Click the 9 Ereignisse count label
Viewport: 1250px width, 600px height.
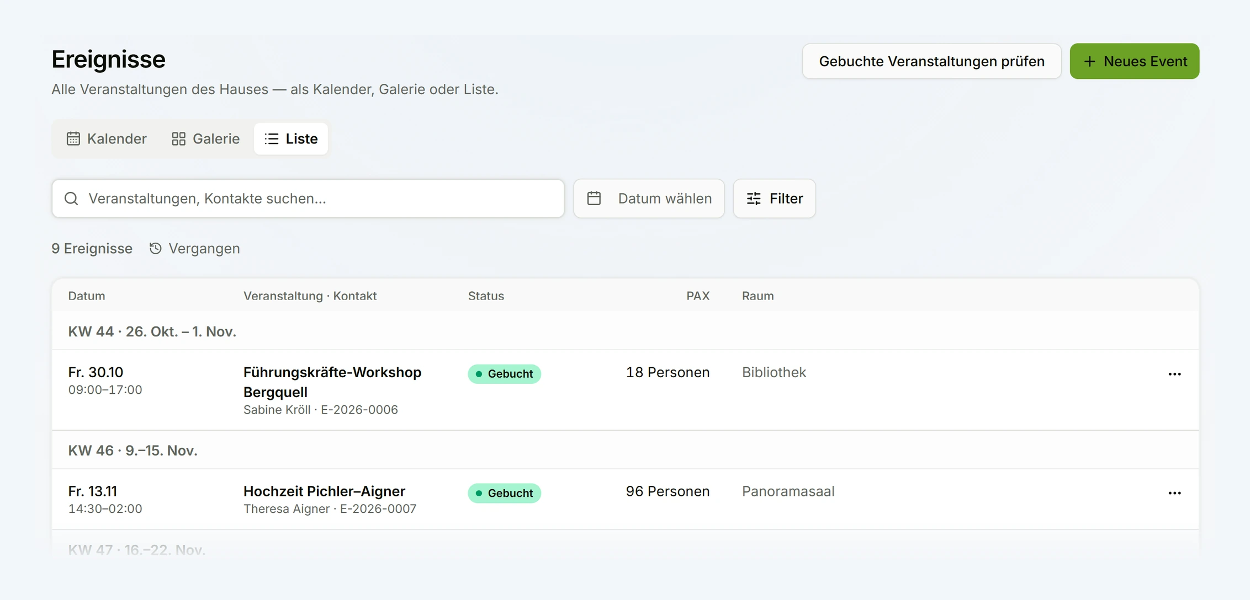[92, 249]
